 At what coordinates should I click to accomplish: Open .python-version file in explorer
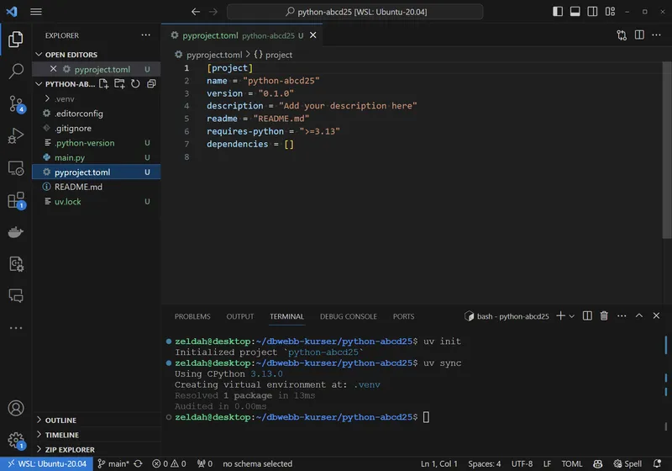click(96, 143)
